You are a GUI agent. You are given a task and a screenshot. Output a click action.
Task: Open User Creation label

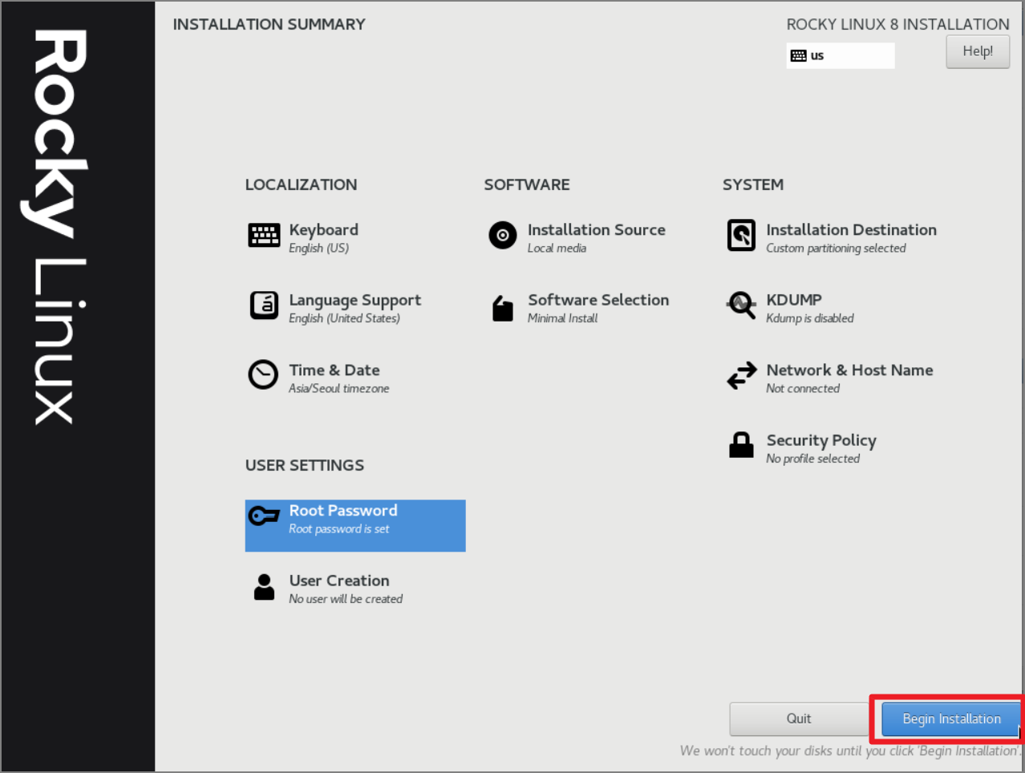tap(339, 581)
